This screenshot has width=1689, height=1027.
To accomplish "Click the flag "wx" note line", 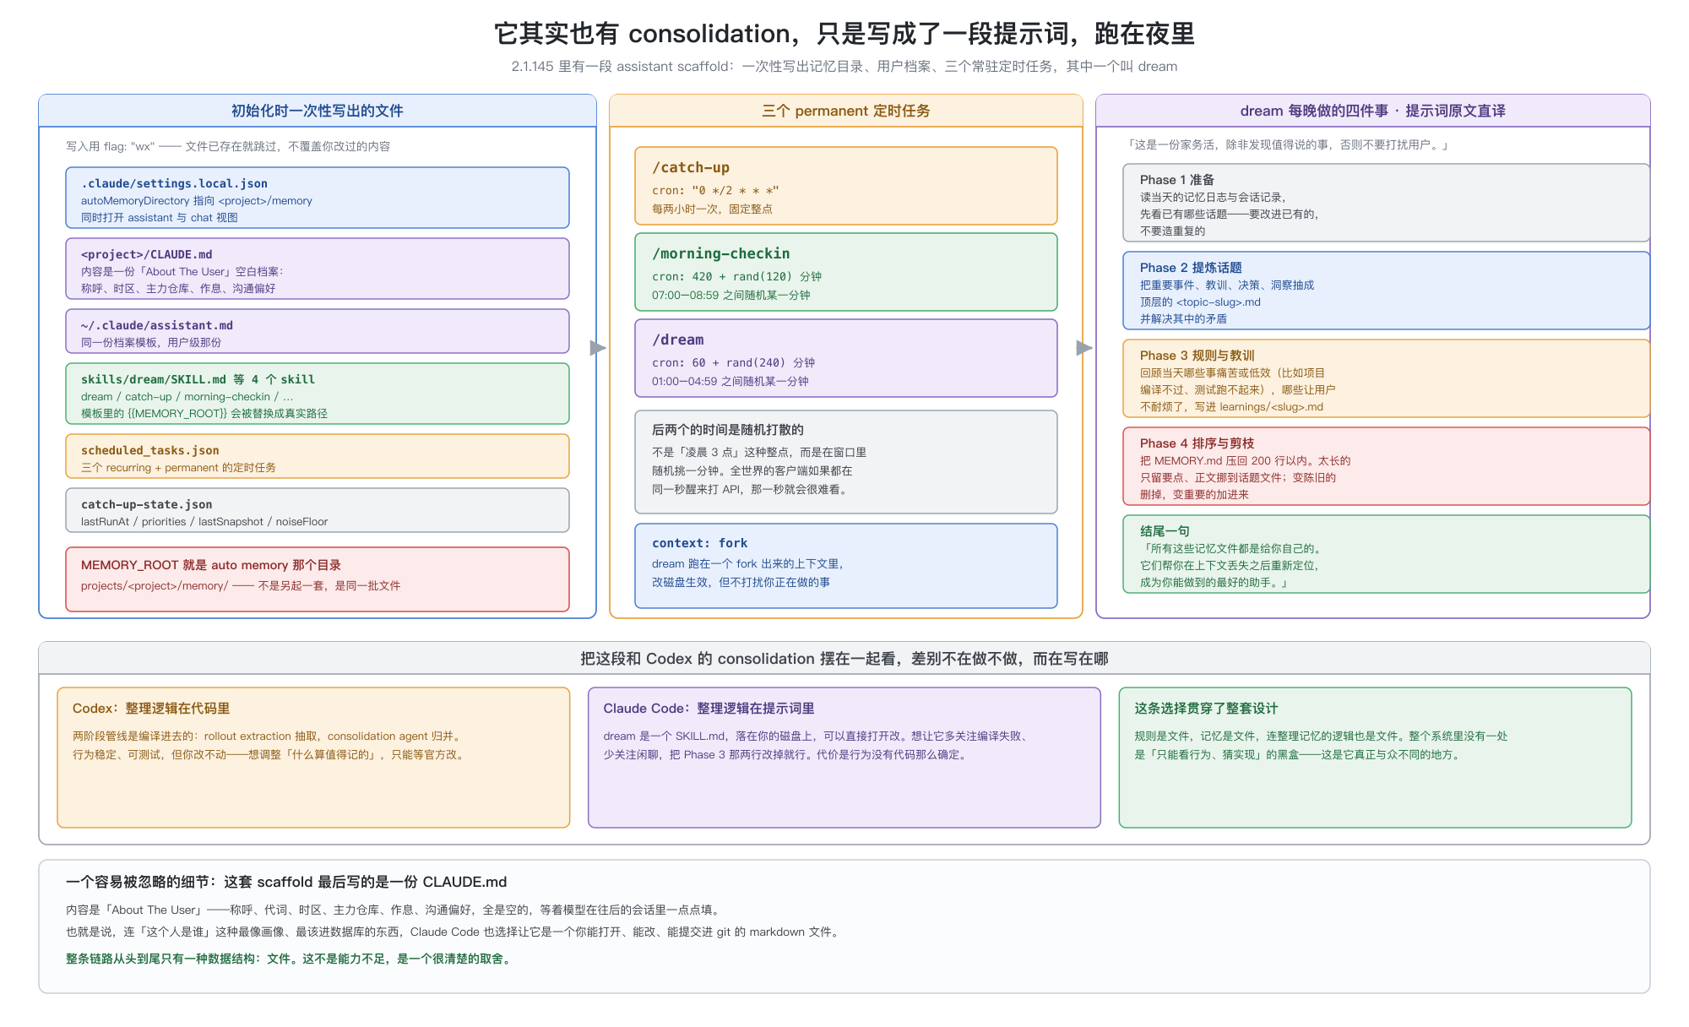I will 228,146.
